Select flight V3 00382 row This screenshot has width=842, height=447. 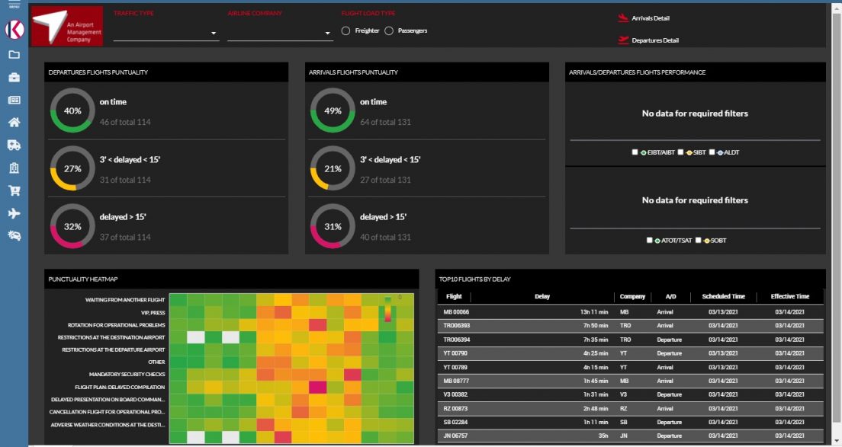631,394
